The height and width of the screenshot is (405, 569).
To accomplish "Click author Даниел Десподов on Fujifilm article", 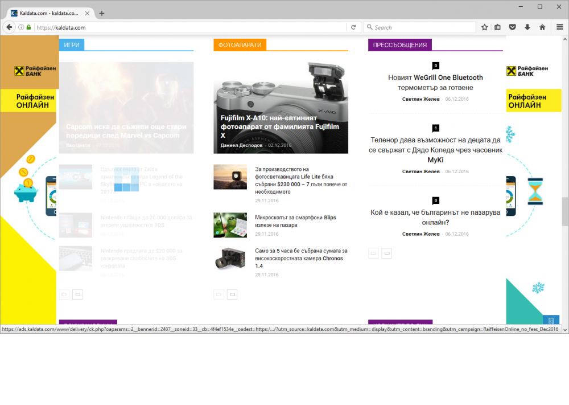I will point(241,145).
